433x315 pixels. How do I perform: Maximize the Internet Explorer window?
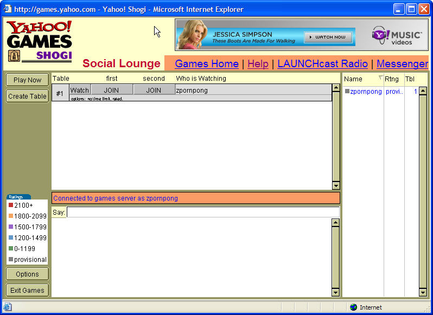[411, 9]
